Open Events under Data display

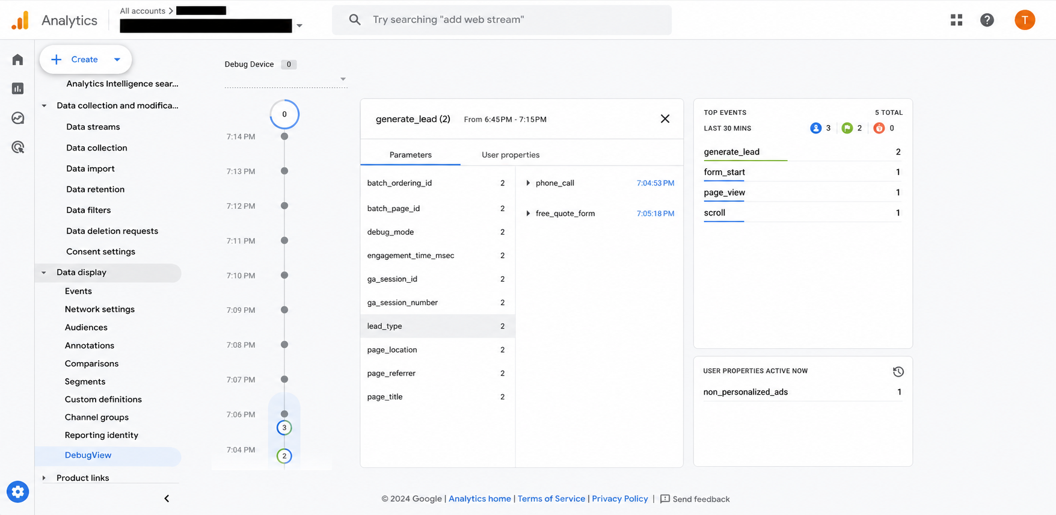point(78,291)
